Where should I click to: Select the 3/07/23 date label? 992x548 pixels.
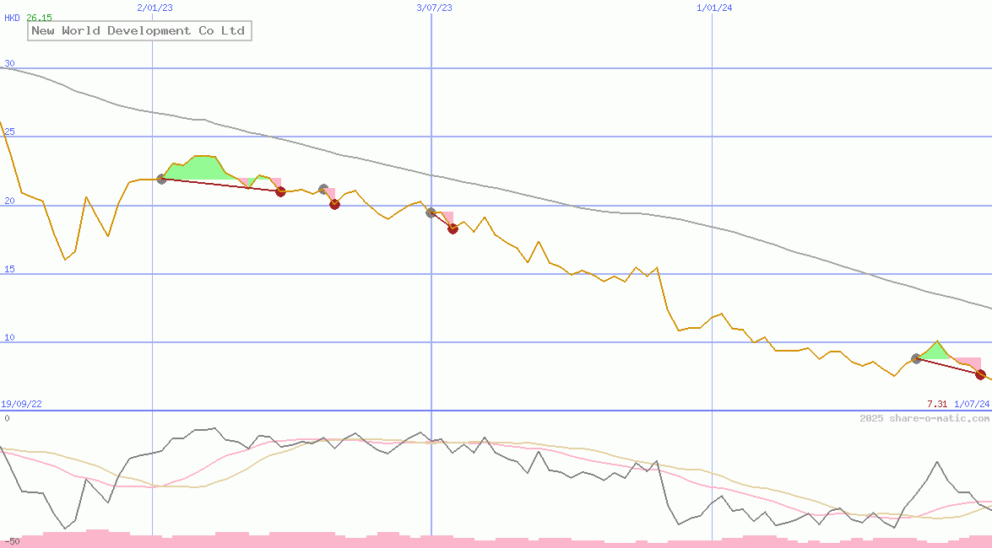coord(434,8)
